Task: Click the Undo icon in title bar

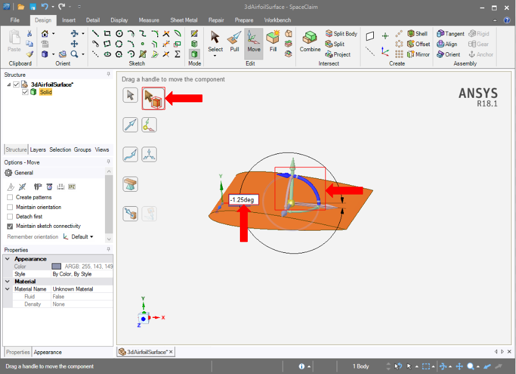Action: click(x=44, y=6)
